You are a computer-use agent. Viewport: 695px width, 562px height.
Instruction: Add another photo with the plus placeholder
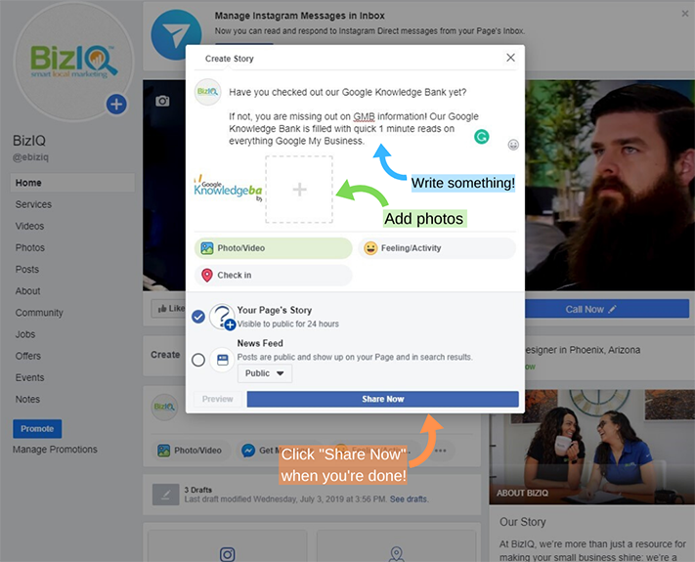299,190
